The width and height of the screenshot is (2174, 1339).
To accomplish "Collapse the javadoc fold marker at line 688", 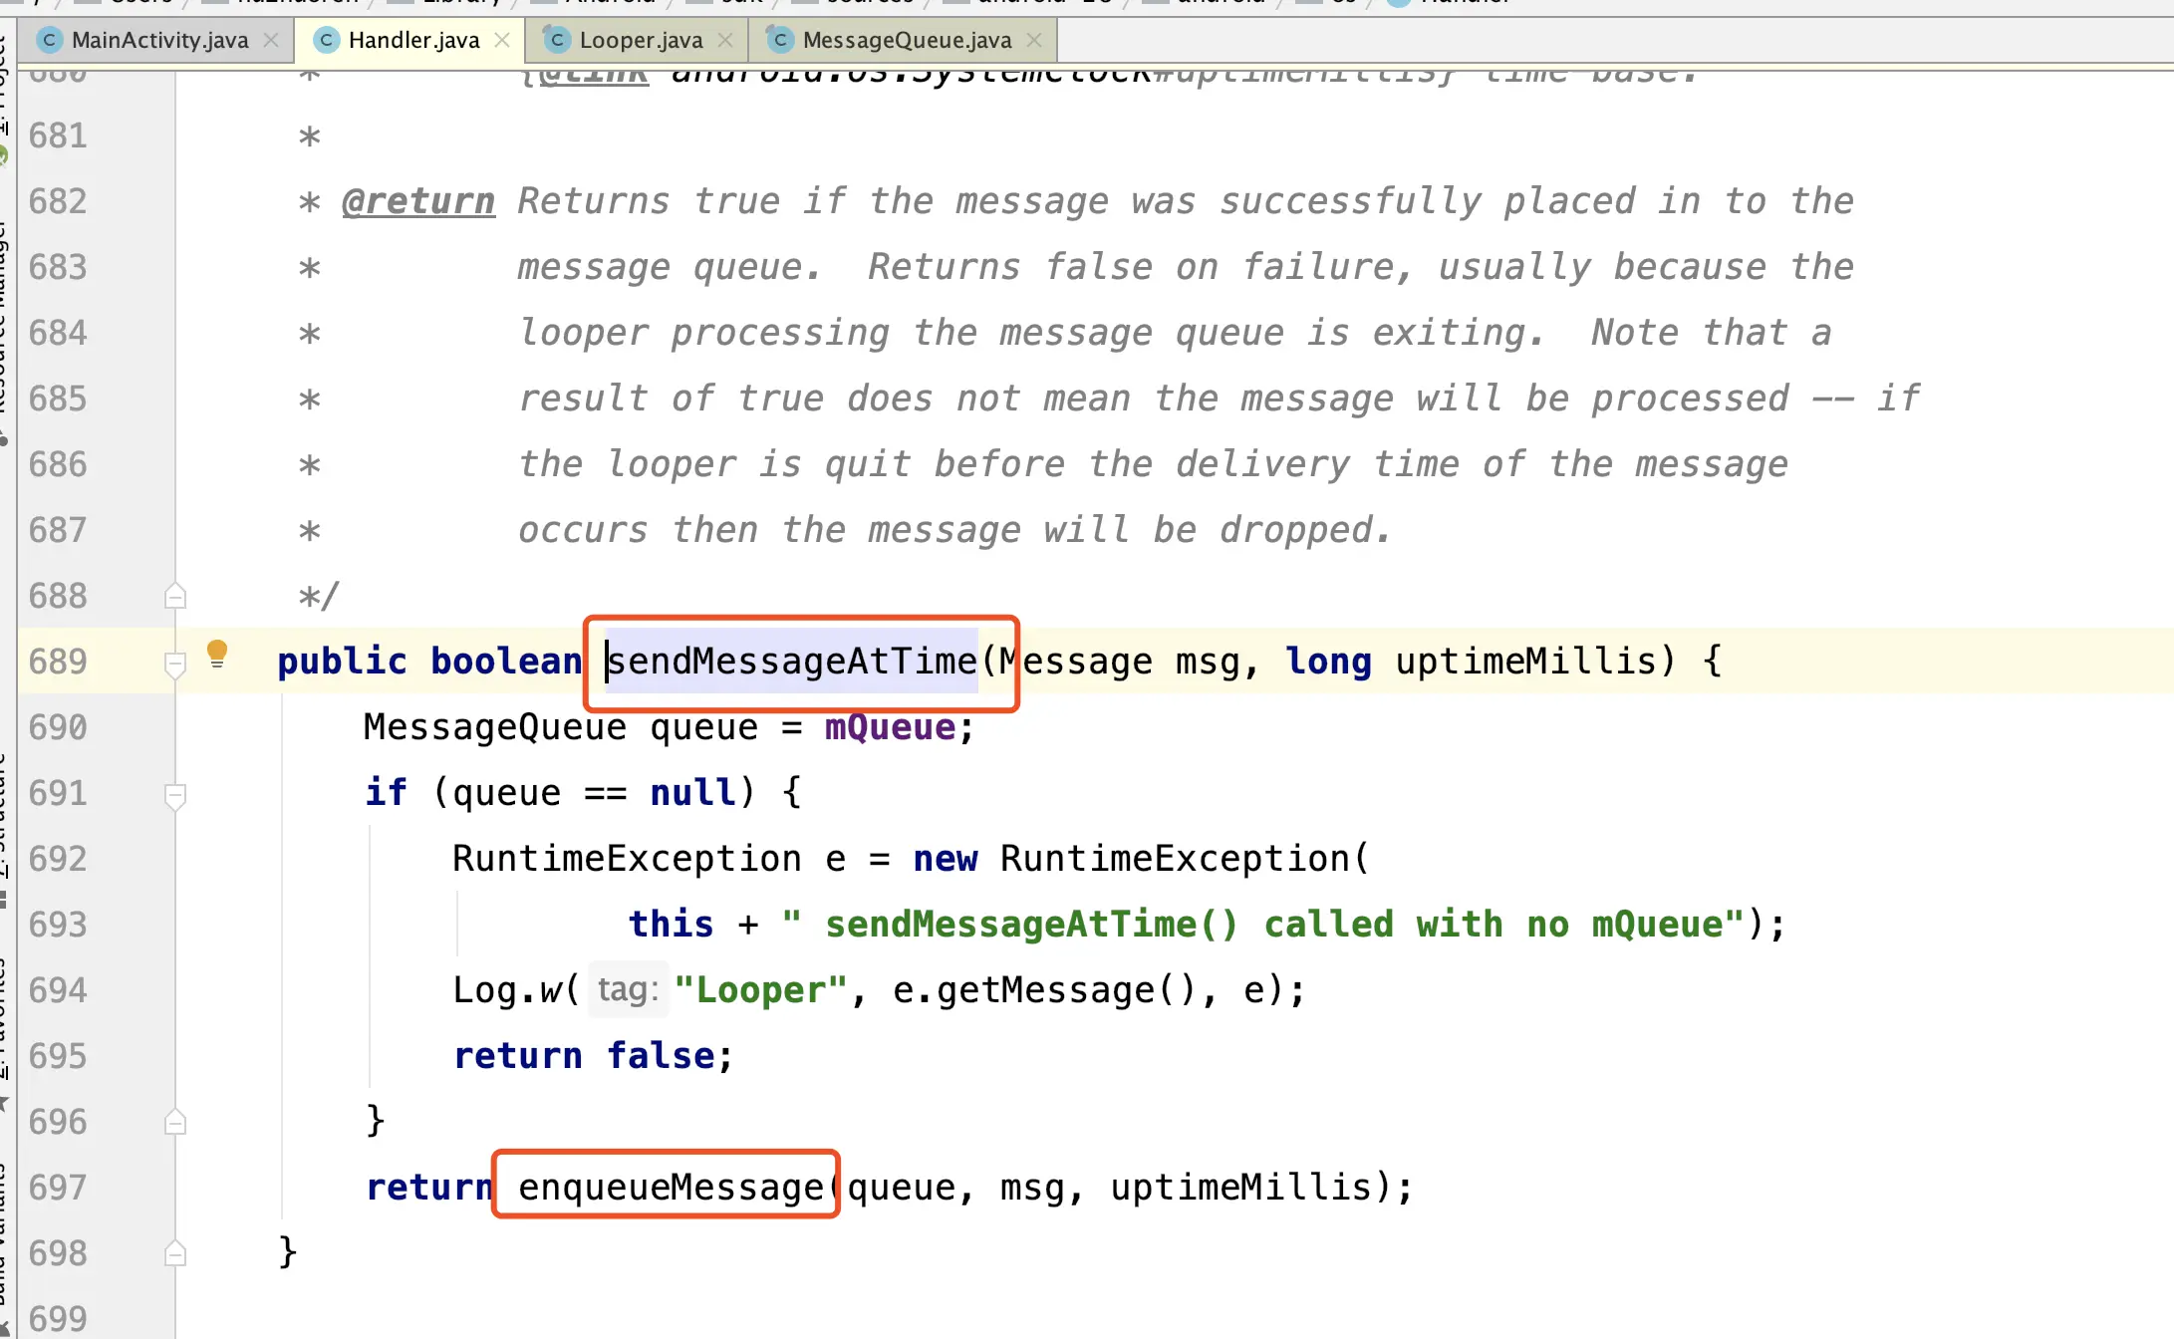I will click(x=176, y=595).
